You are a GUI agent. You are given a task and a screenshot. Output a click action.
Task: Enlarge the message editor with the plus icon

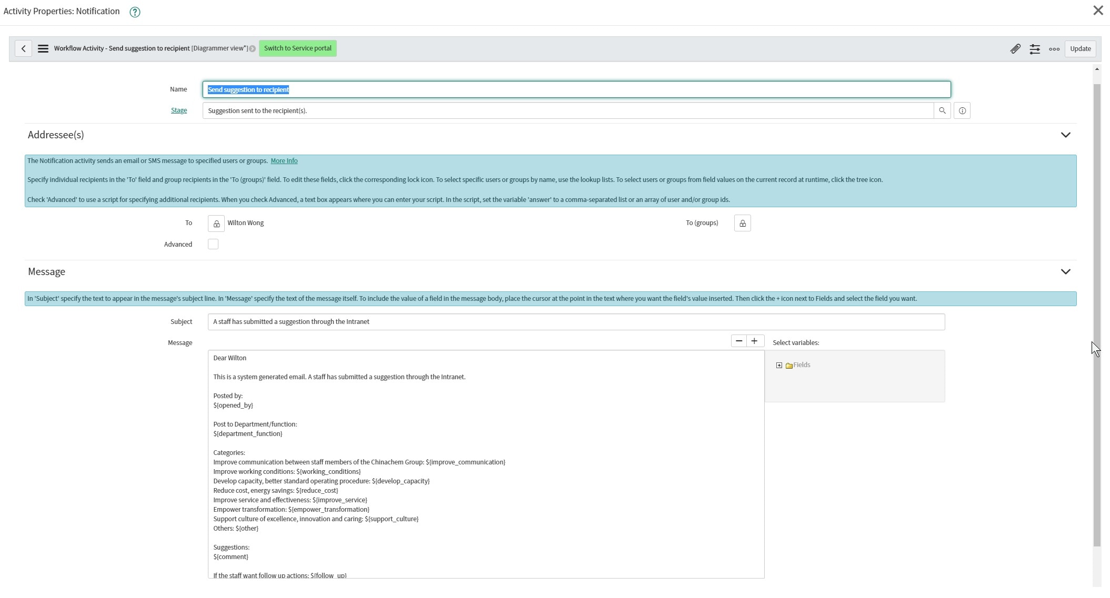point(755,341)
